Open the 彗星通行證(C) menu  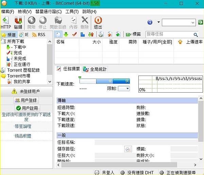click(48, 12)
